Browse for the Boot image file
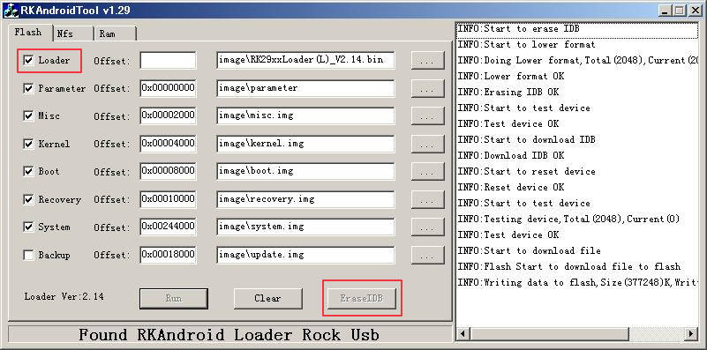Image resolution: width=707 pixels, height=350 pixels. tap(427, 172)
